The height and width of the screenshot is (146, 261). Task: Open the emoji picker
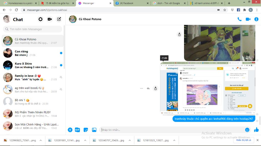[x=247, y=130]
